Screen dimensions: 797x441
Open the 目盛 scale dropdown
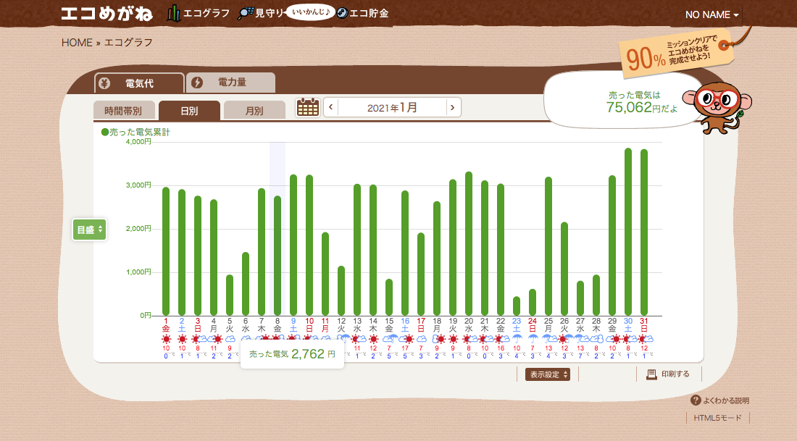[x=89, y=230]
